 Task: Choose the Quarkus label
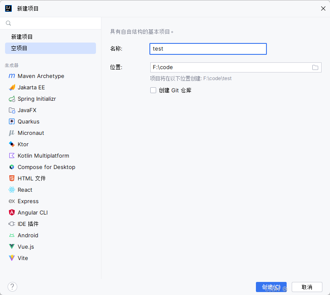[29, 121]
